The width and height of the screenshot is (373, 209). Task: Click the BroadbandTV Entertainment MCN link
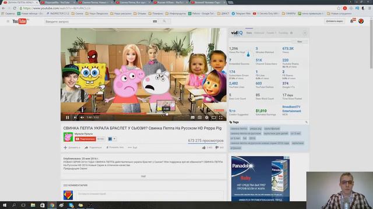[x=291, y=109]
